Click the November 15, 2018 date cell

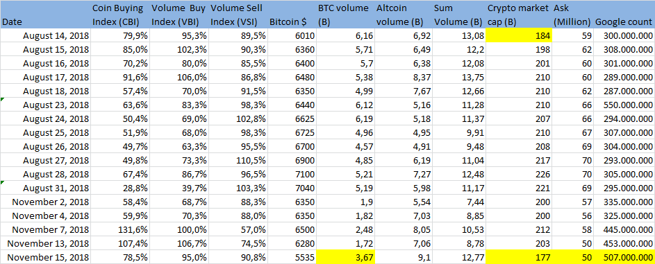(46, 257)
